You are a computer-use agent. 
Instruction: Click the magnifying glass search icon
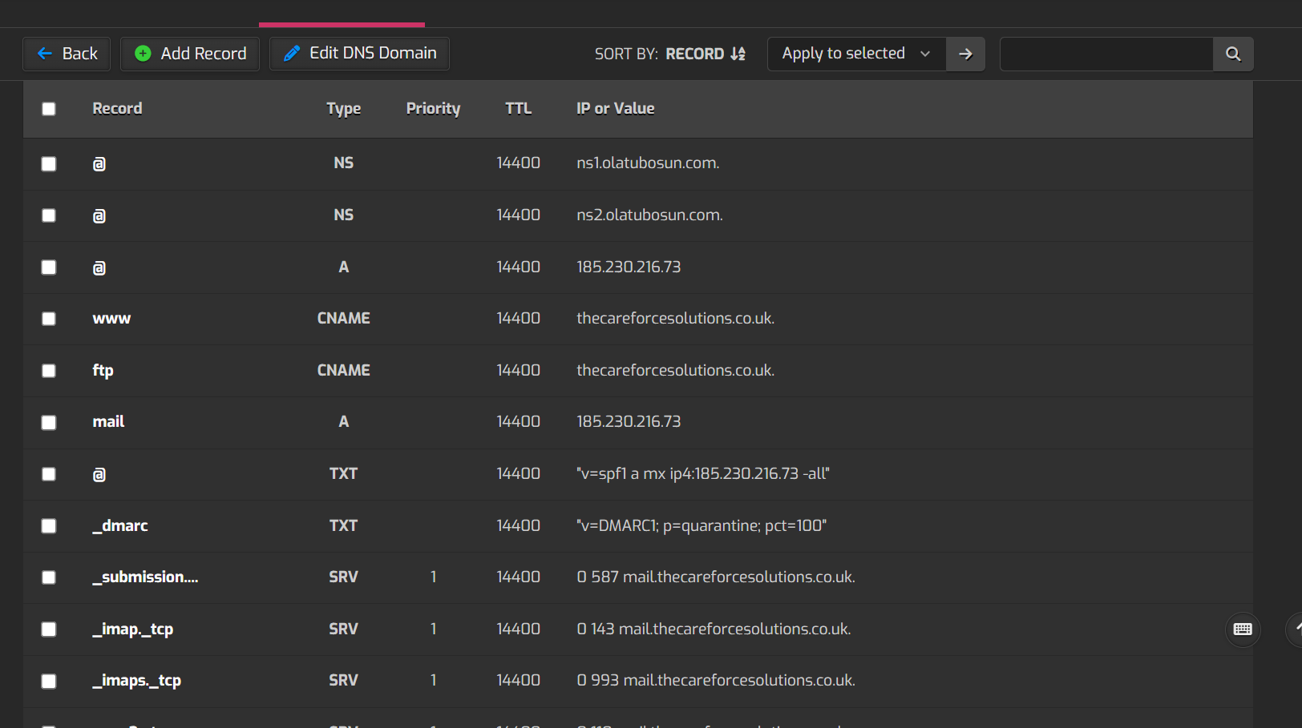[x=1233, y=54]
